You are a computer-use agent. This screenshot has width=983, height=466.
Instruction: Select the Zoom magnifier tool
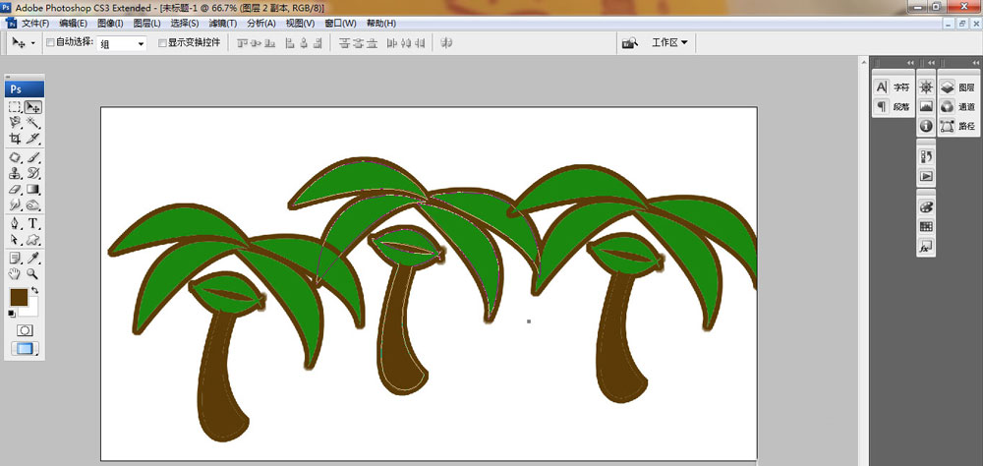[x=33, y=274]
